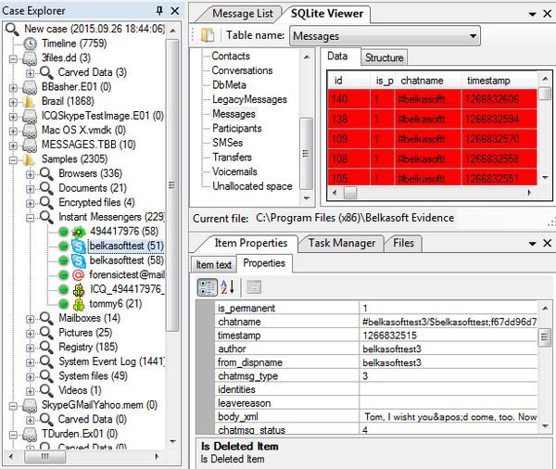Sort by the chatname column header
The width and height of the screenshot is (556, 469).
coord(427,81)
